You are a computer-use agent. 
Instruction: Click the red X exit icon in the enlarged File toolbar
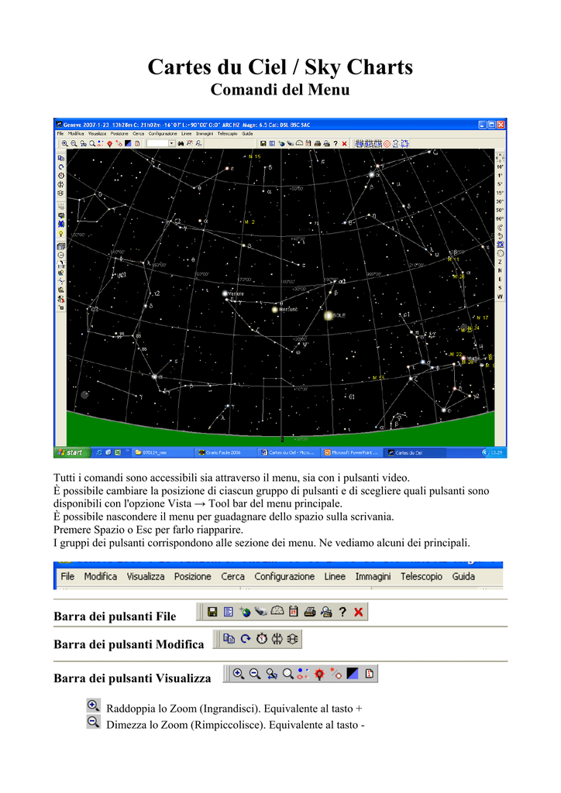[359, 612]
